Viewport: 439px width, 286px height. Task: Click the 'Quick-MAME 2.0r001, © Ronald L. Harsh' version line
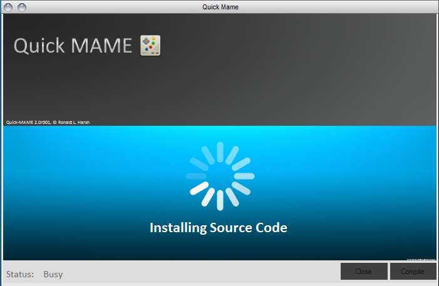pos(48,122)
